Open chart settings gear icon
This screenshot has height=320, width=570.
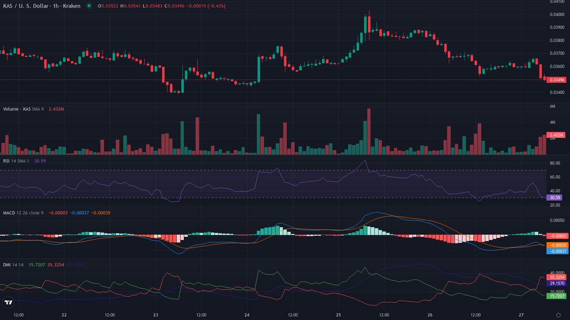[558, 315]
